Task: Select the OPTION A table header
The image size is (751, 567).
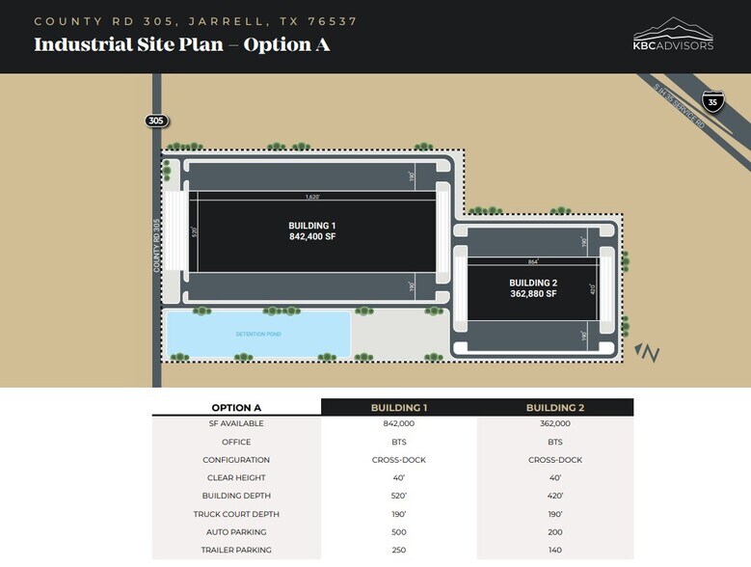Action: point(236,408)
